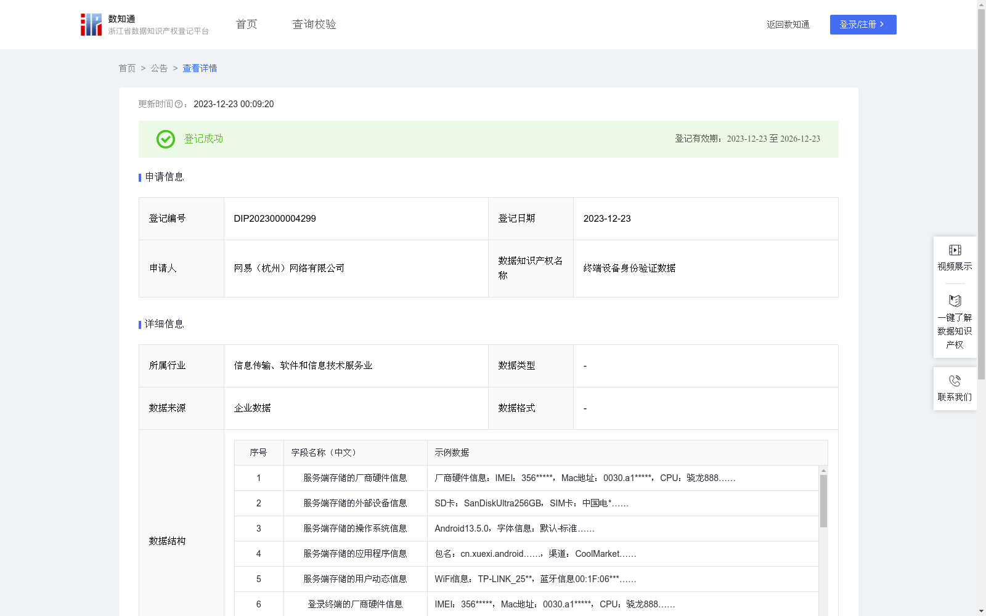Click sample data starting with SD卡：SanDiskUltra256GB

tap(531, 503)
